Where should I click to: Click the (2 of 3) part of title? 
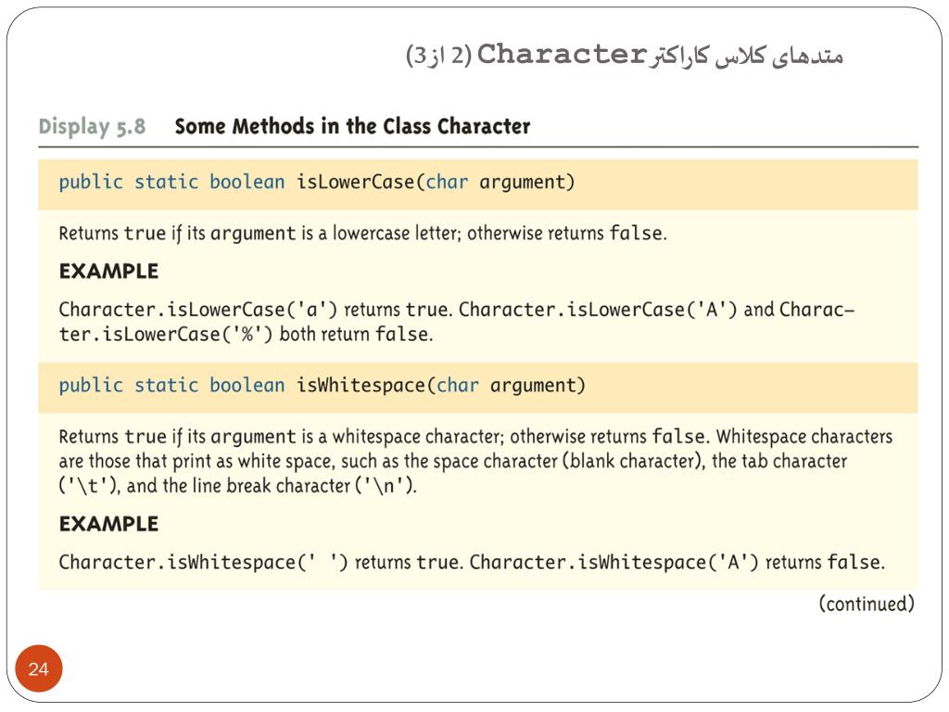[x=438, y=55]
